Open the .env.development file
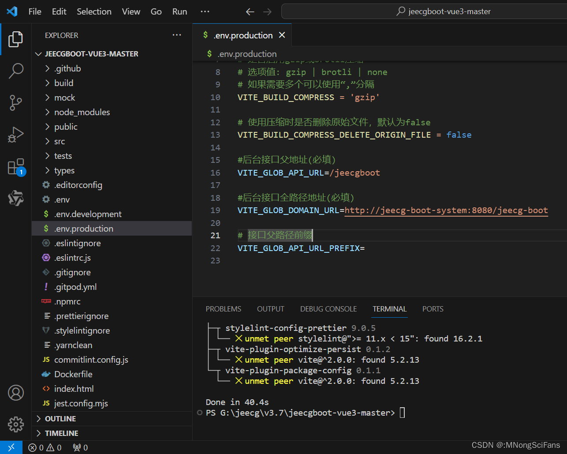567x454 pixels. [x=112, y=214]
